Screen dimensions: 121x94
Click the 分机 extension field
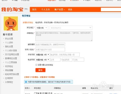pos(79,60)
